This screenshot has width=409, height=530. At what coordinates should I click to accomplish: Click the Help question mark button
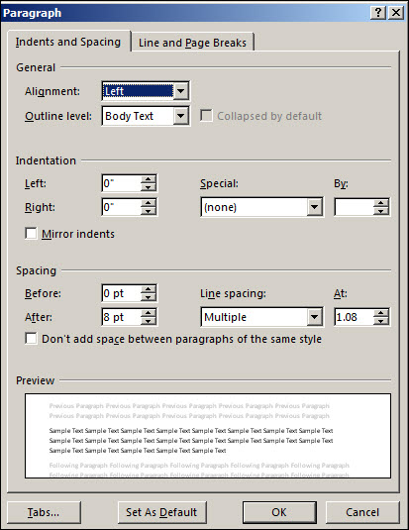[x=378, y=13]
